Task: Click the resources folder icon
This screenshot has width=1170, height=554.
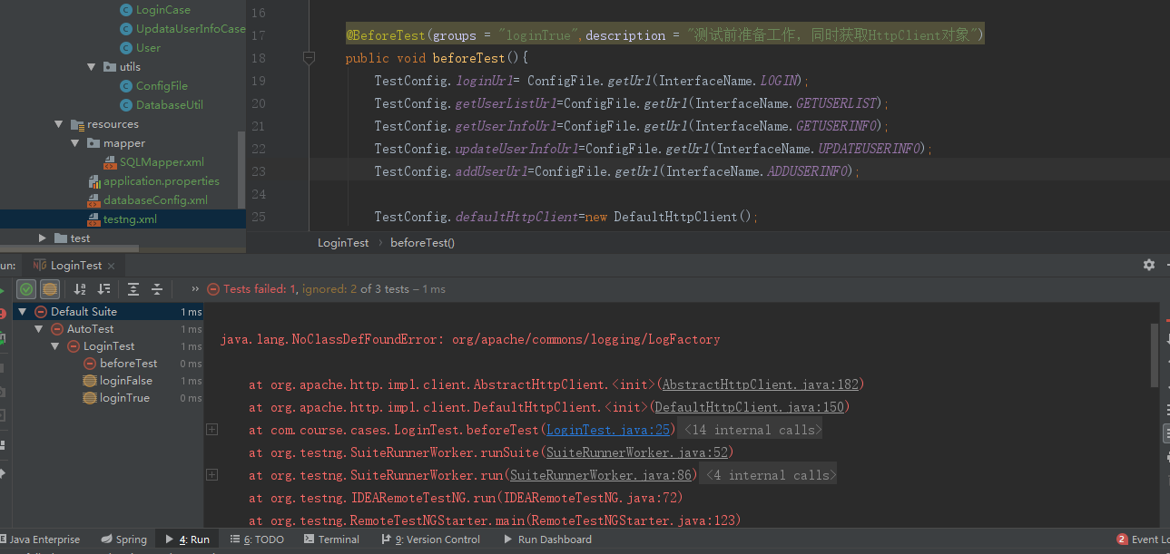Action: (78, 124)
